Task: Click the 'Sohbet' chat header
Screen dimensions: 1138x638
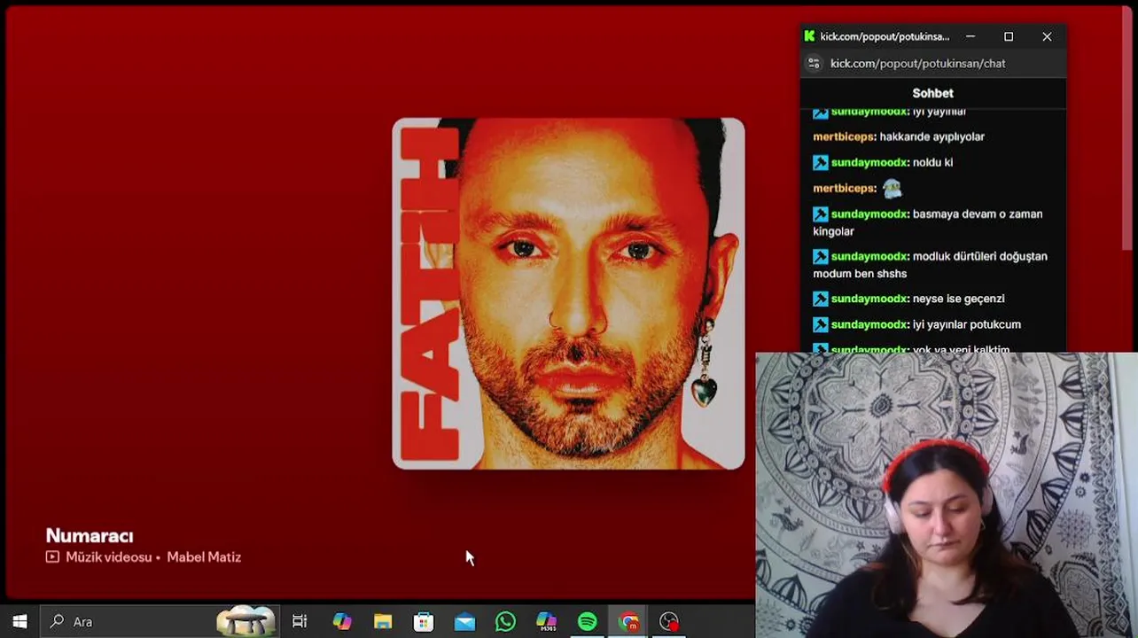Action: [932, 93]
